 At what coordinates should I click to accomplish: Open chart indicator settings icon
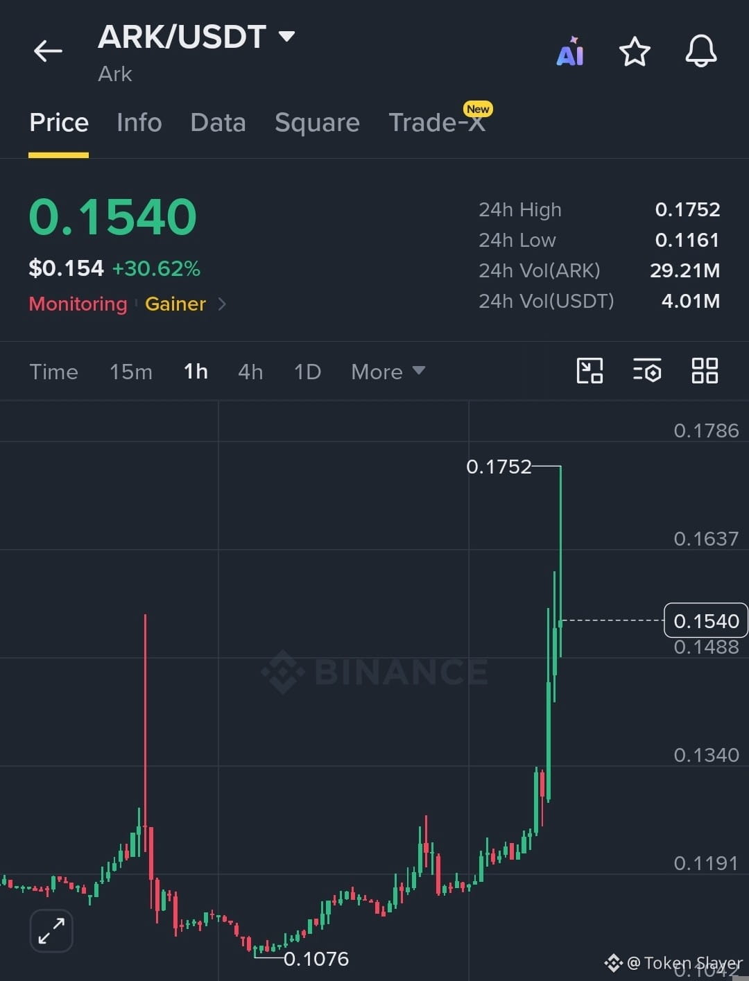click(x=647, y=371)
